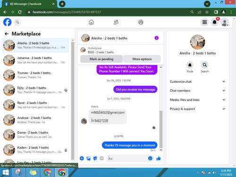
Task: Expand Customize chat section
Action: click(x=197, y=82)
